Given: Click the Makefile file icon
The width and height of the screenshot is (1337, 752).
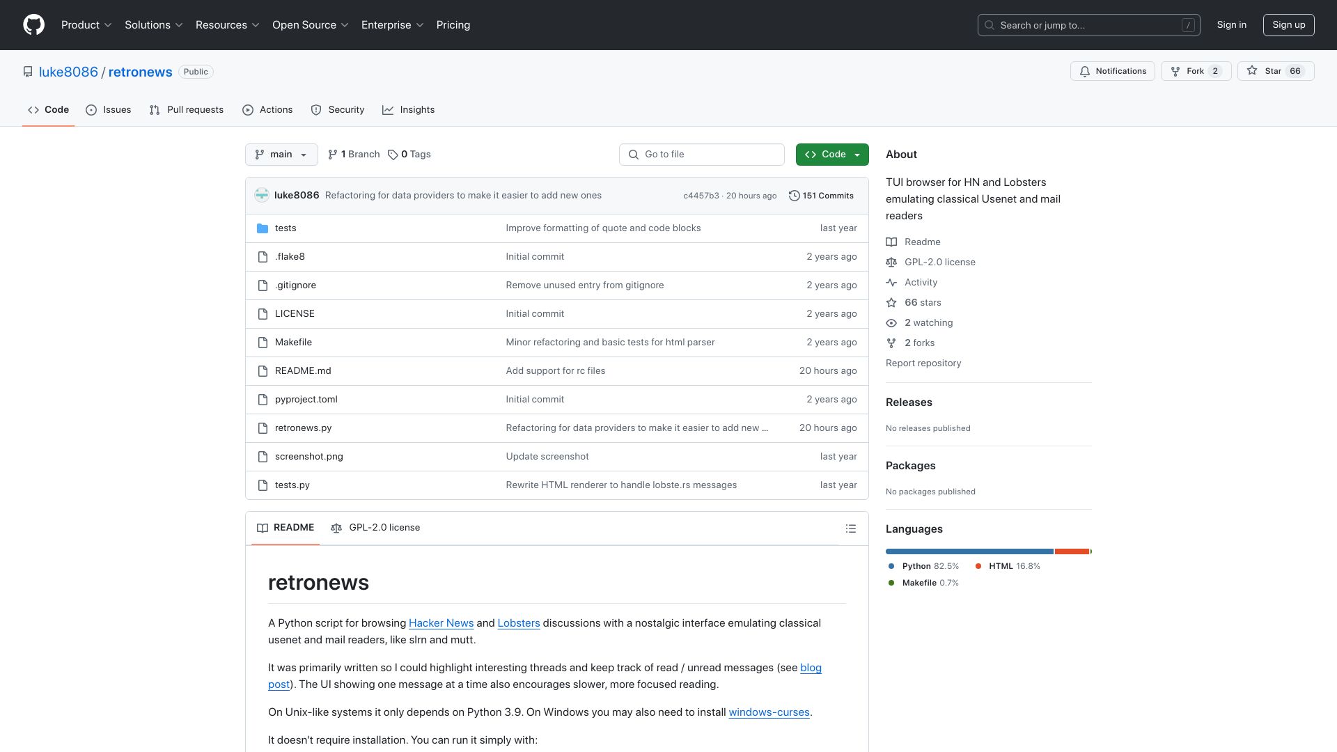Looking at the screenshot, I should [x=263, y=343].
